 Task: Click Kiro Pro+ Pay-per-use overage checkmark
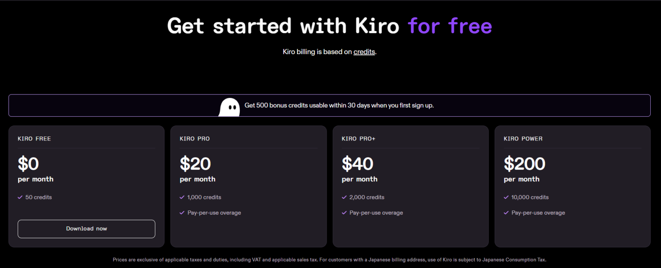pyautogui.click(x=344, y=213)
